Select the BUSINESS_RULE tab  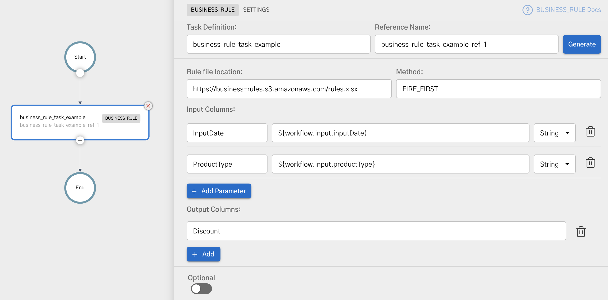[213, 10]
